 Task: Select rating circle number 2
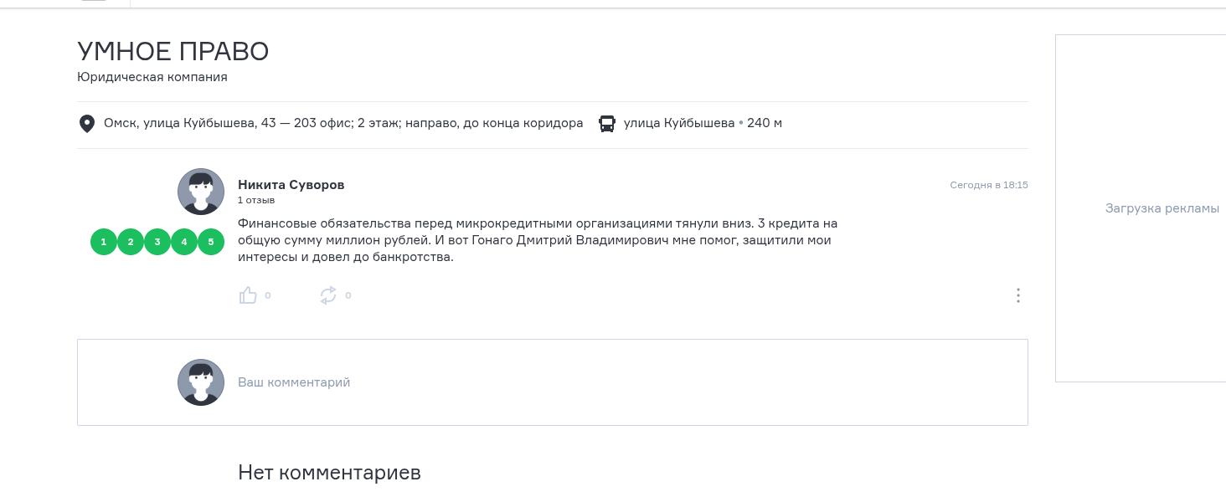(x=131, y=242)
